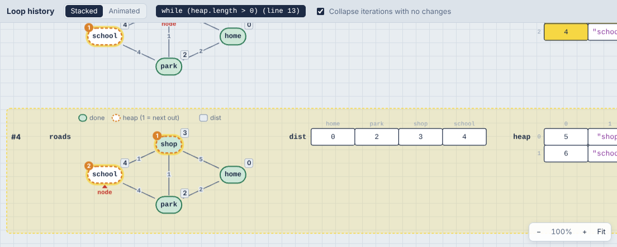Click highlighted yellow heap cell with value 4
617x247 pixels.
pos(566,32)
